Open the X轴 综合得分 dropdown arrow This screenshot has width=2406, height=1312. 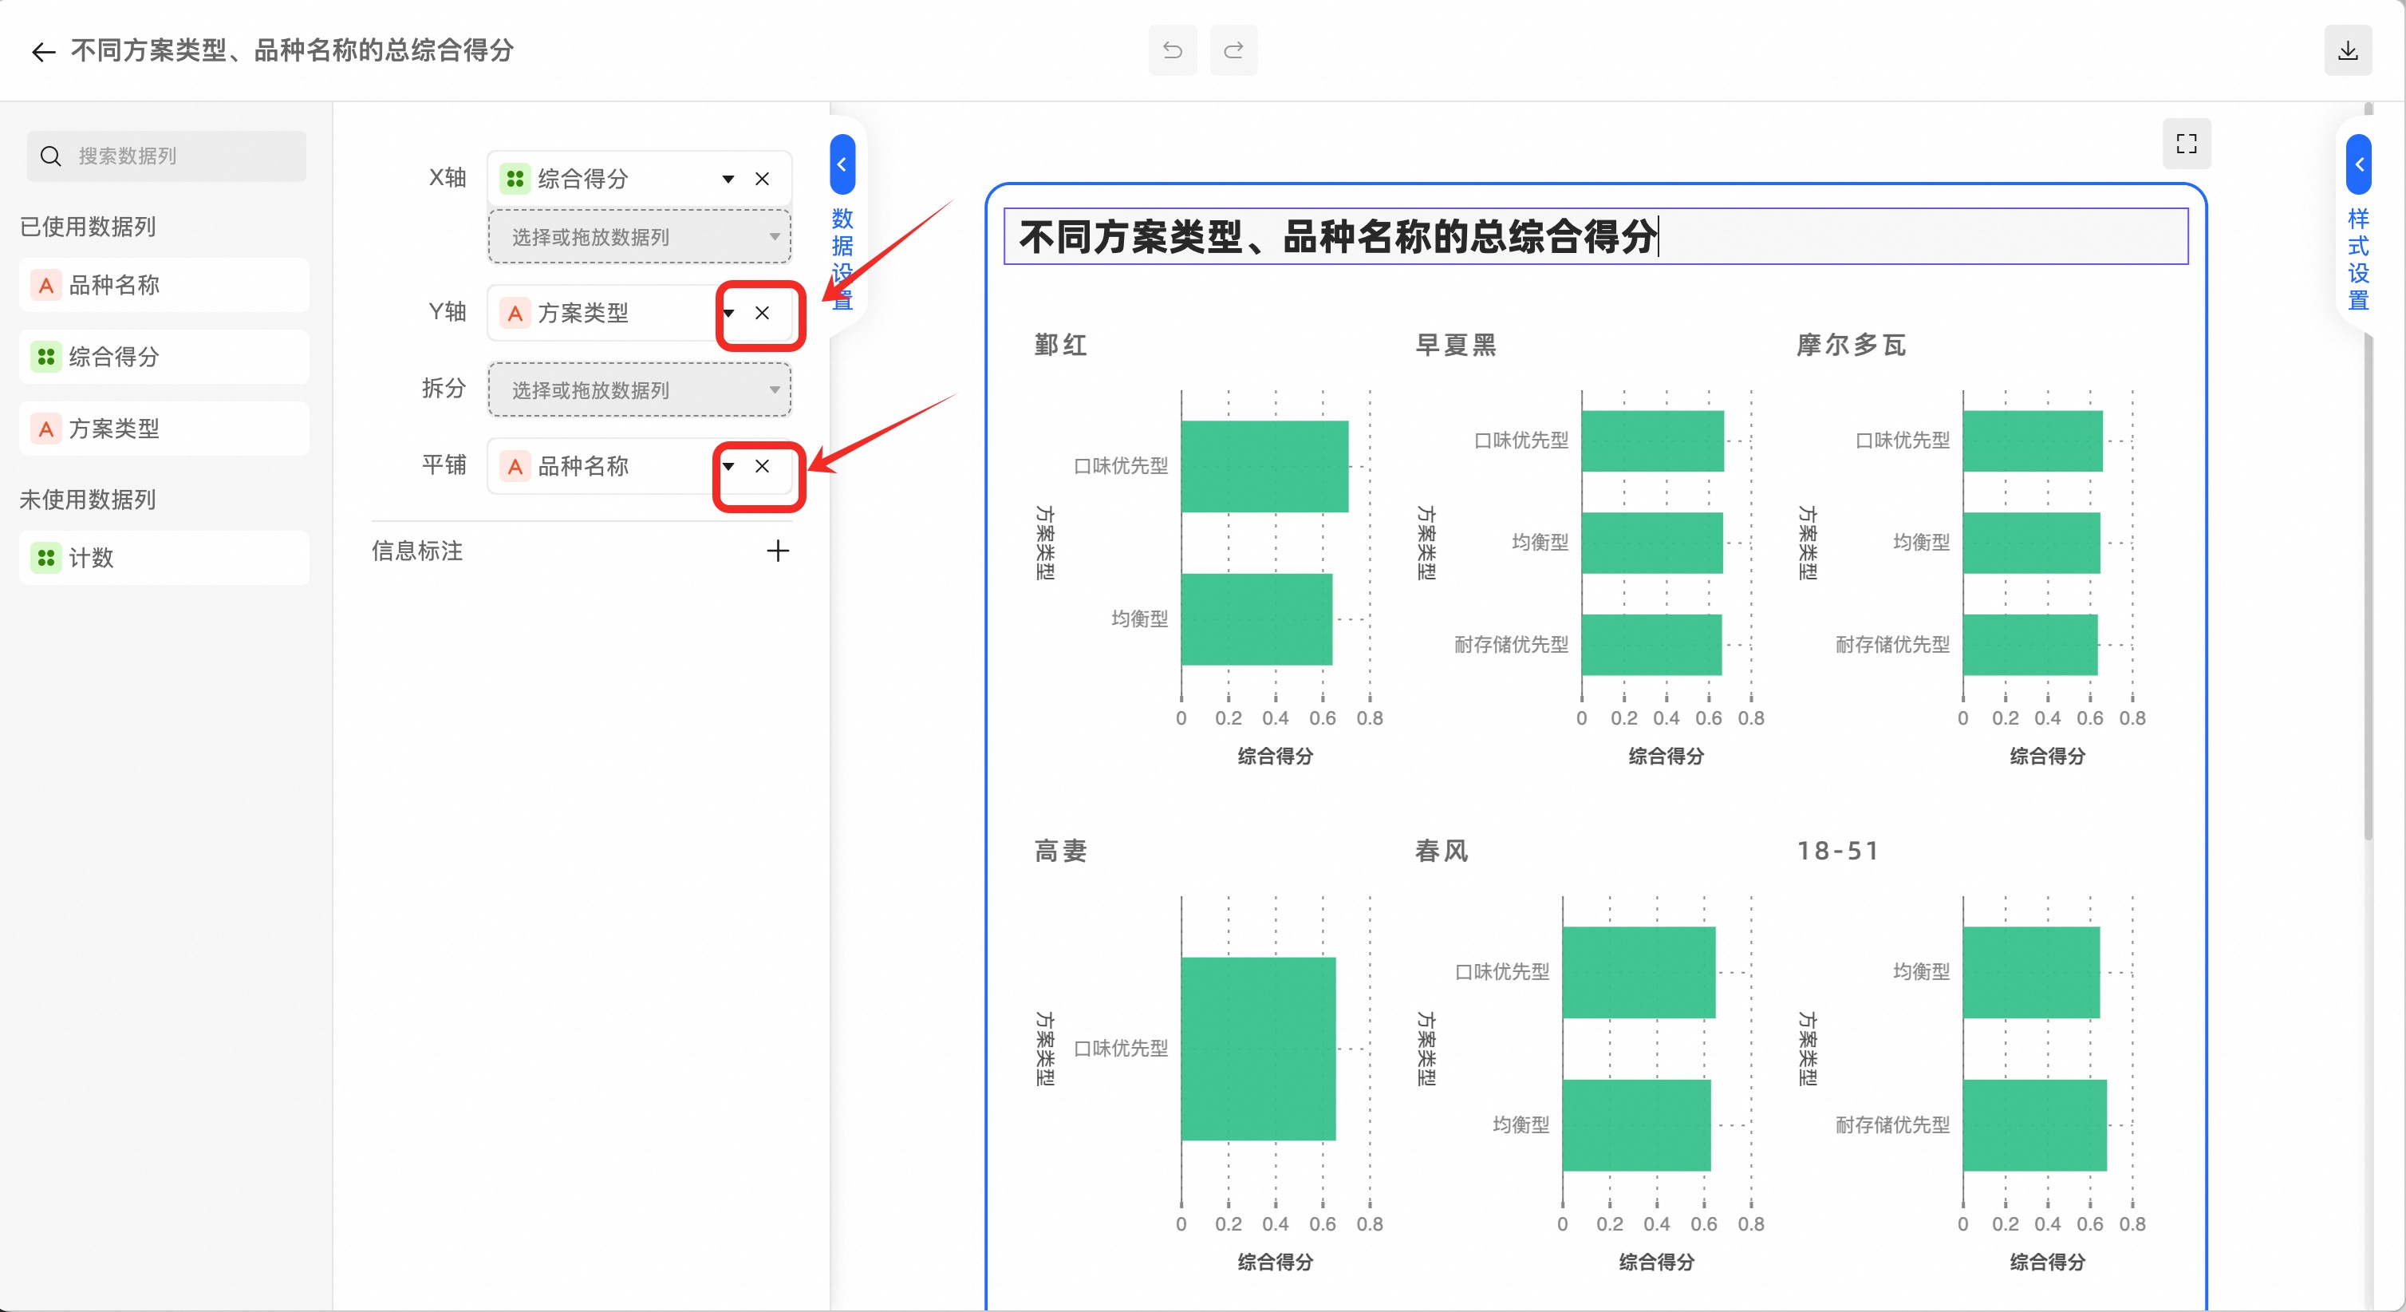pyautogui.click(x=728, y=179)
